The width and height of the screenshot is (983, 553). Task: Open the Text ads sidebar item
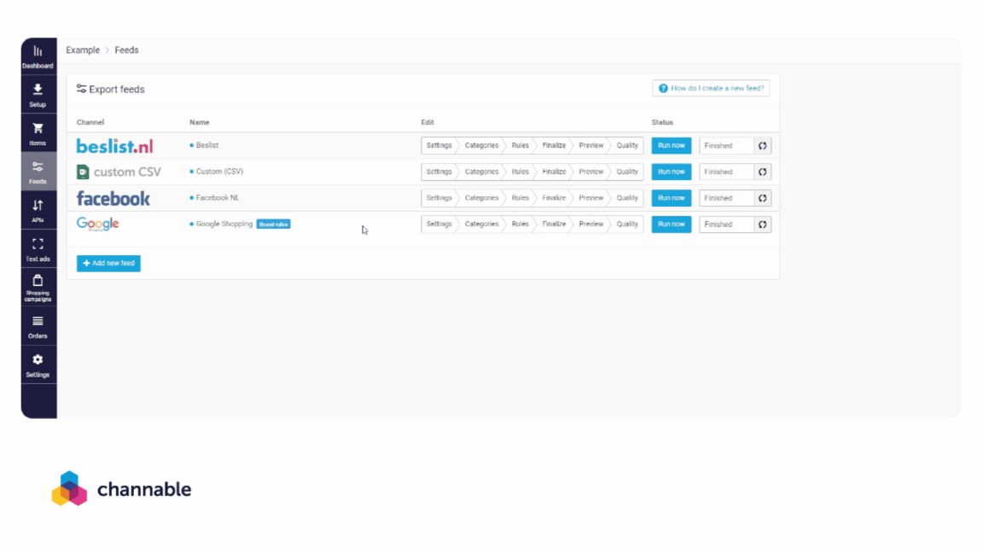38,249
